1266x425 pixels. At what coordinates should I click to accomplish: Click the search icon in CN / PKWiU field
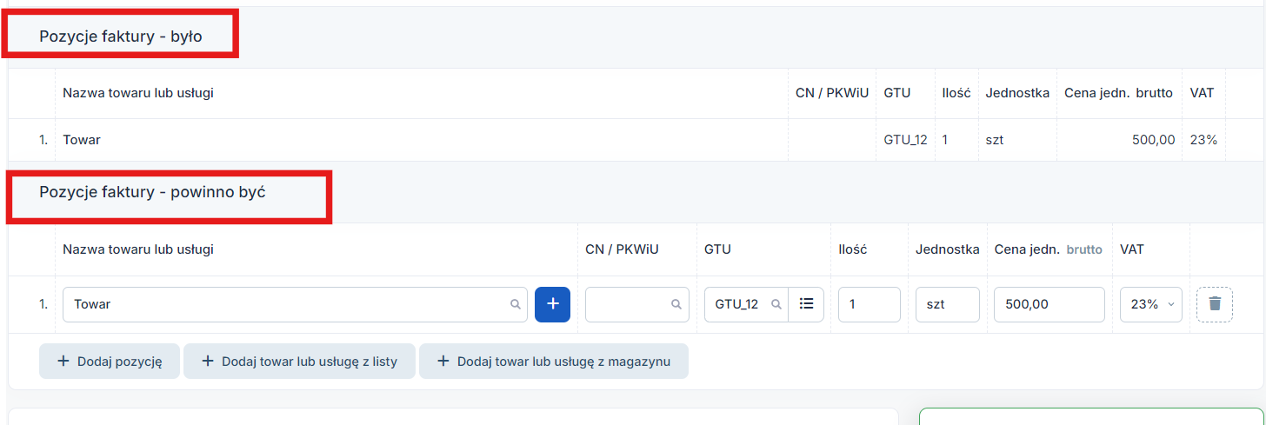[676, 304]
